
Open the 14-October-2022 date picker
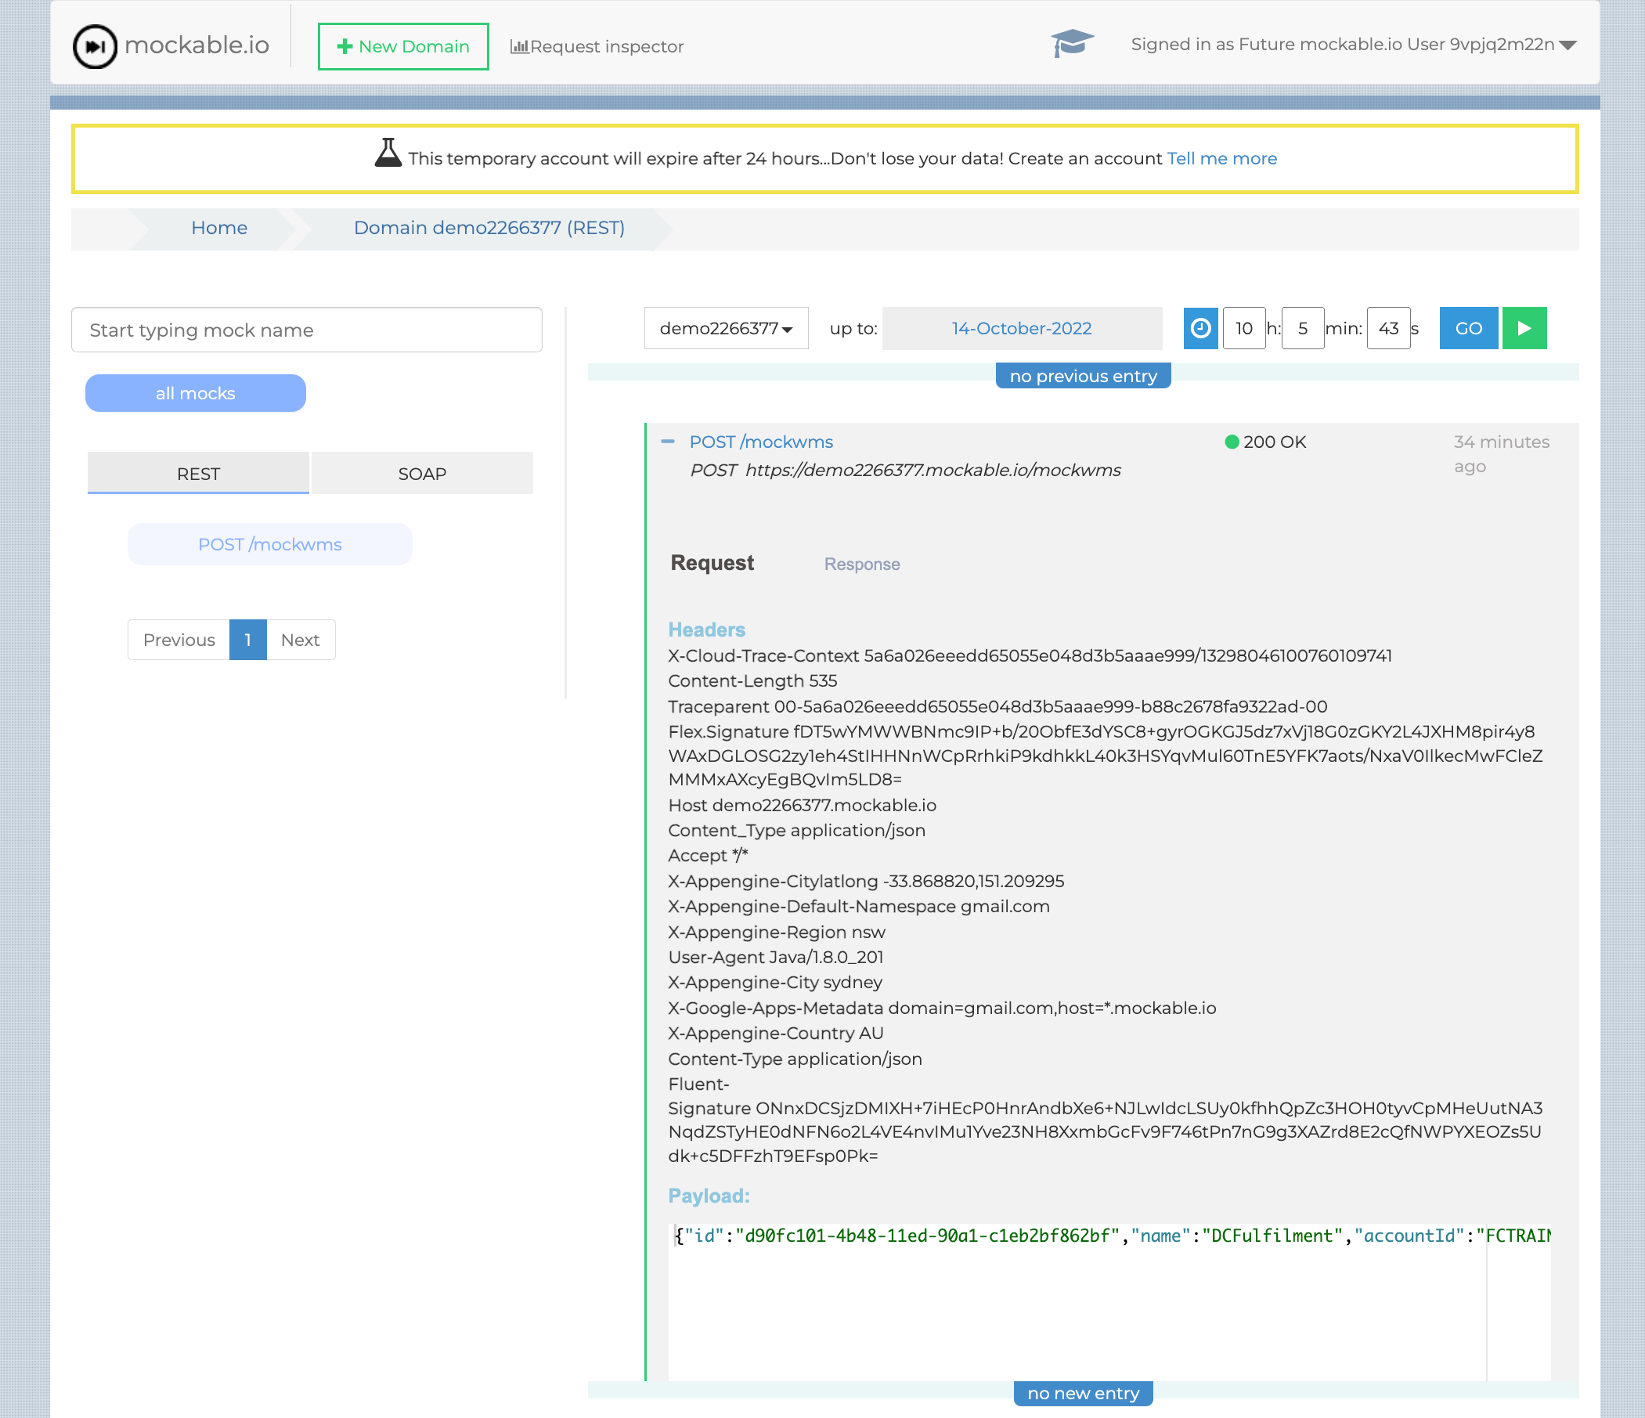point(1021,328)
